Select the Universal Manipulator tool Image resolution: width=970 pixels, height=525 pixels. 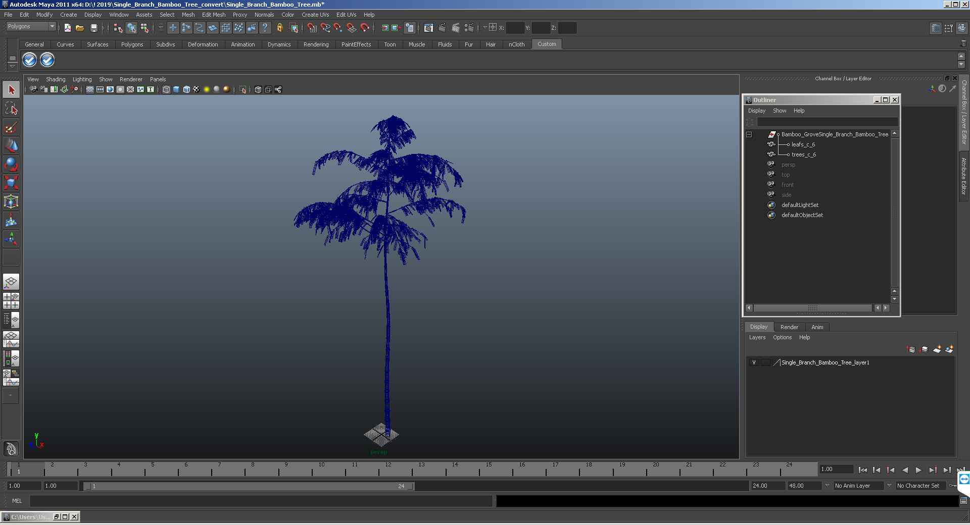pos(11,201)
